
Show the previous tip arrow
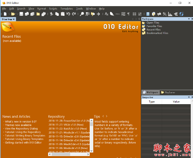point(103,116)
